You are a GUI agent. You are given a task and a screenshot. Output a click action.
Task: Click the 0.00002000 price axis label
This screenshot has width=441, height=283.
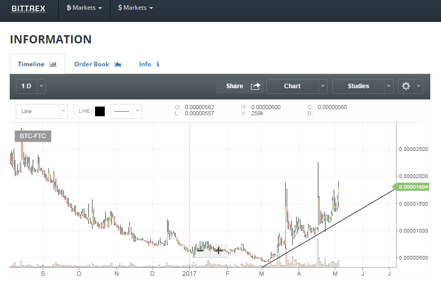coord(413,176)
